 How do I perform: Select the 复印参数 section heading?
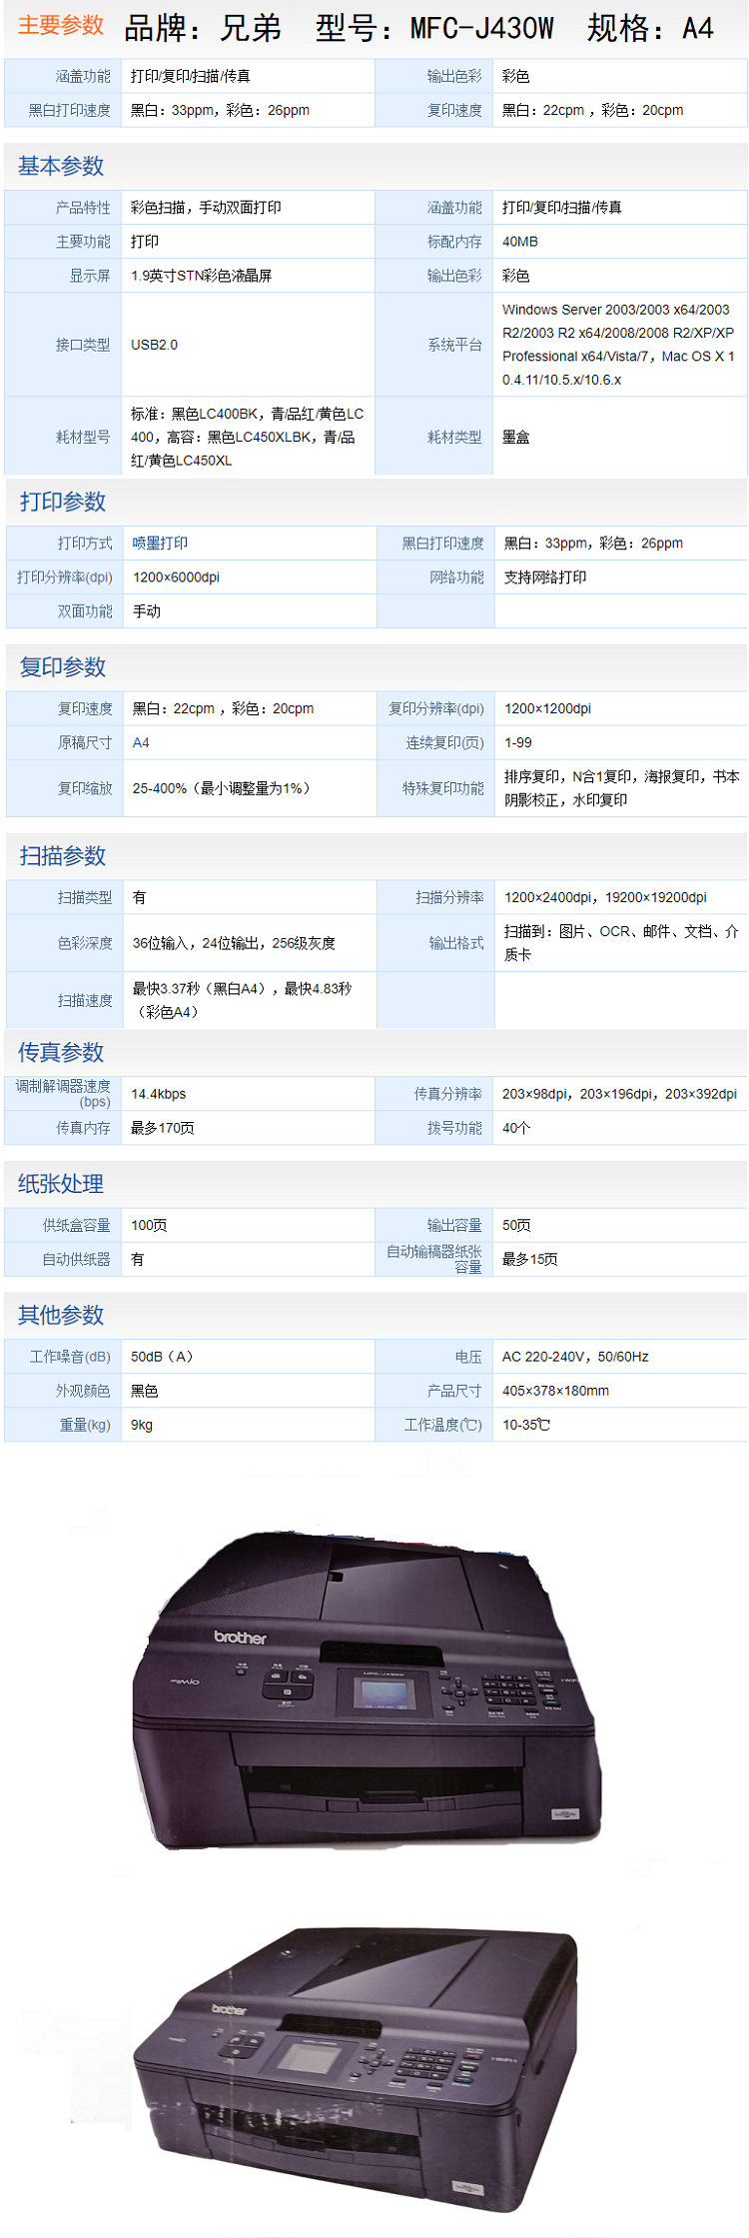point(63,666)
